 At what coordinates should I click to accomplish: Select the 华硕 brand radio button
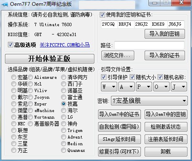(x=14, y=84)
